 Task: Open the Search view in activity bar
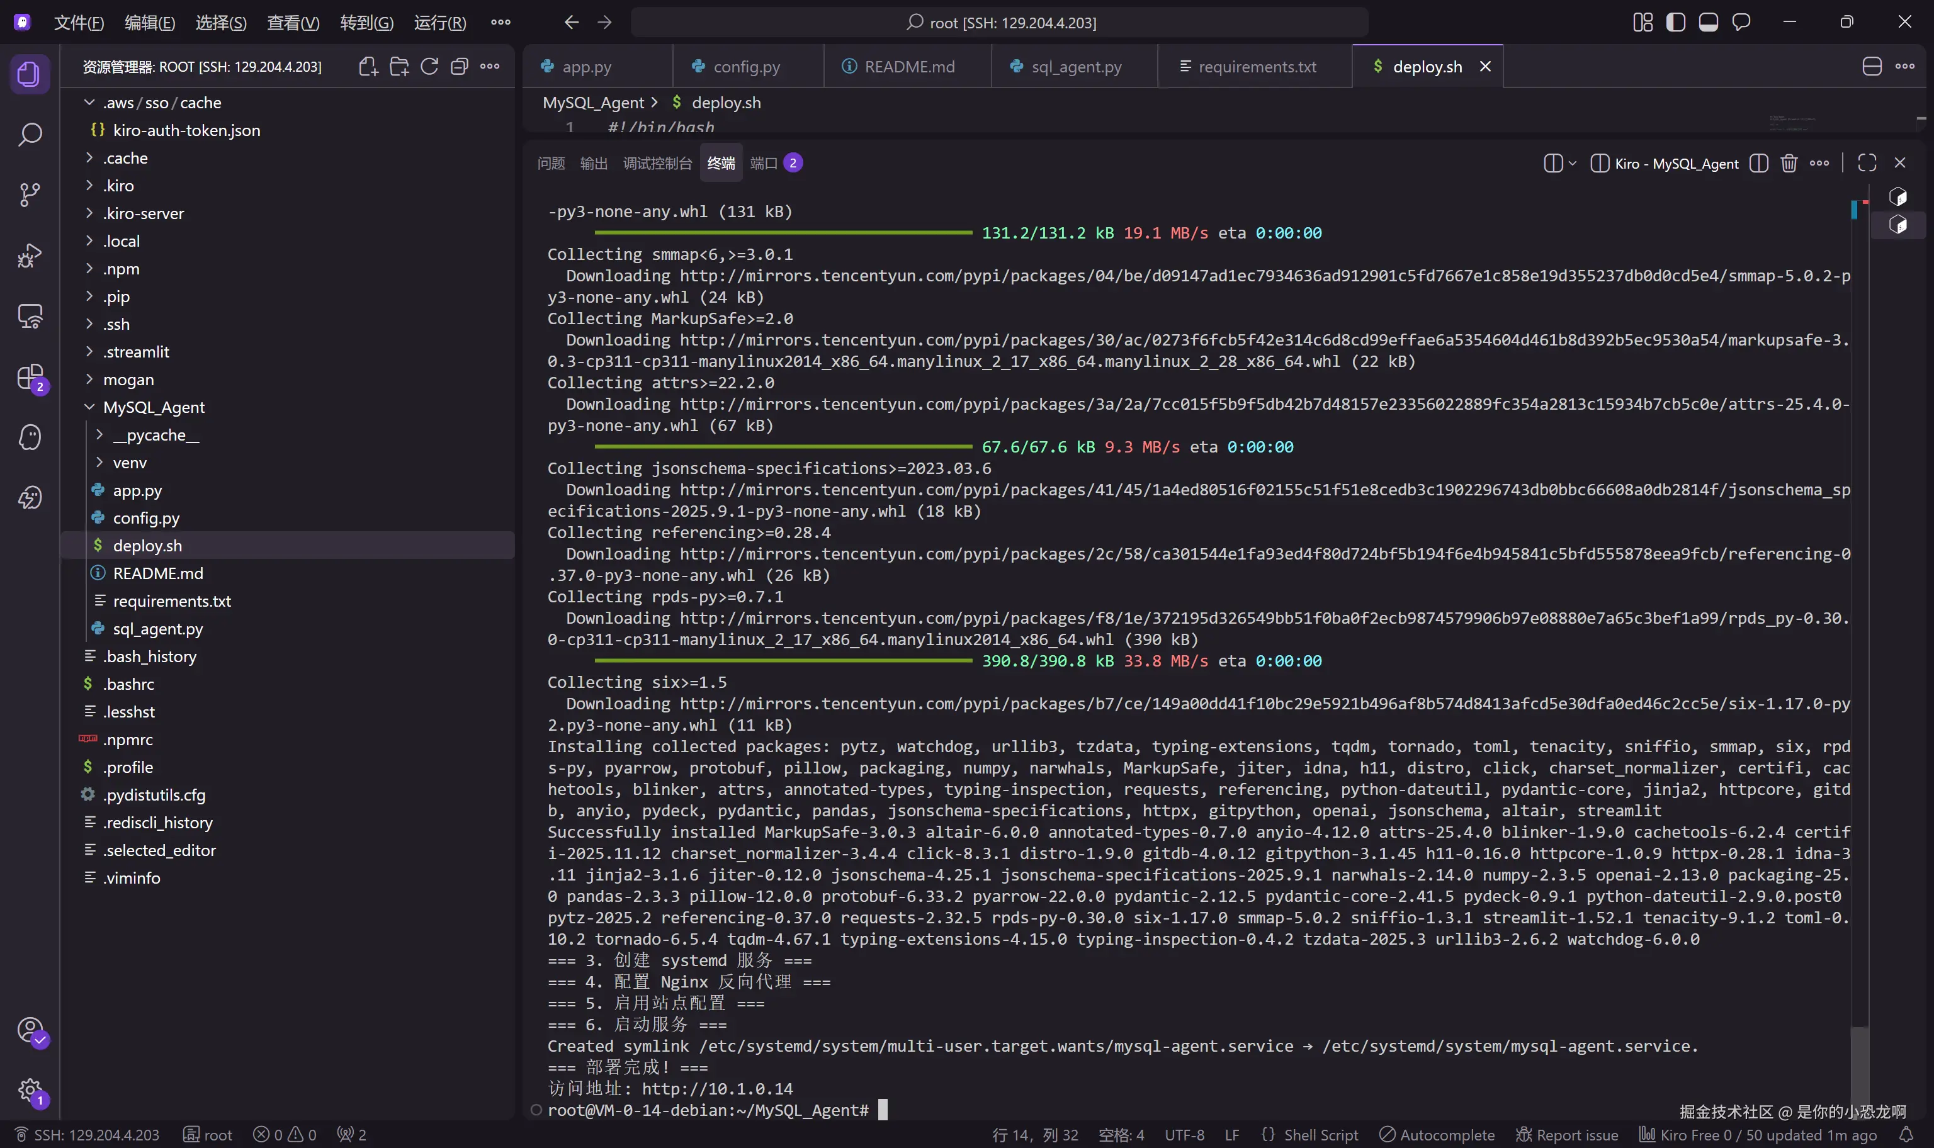[x=30, y=135]
